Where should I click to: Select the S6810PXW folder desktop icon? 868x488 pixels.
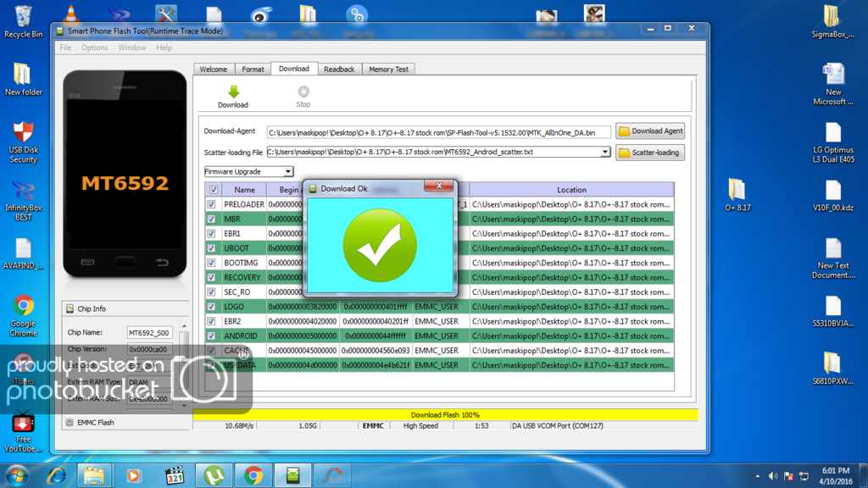tap(833, 369)
